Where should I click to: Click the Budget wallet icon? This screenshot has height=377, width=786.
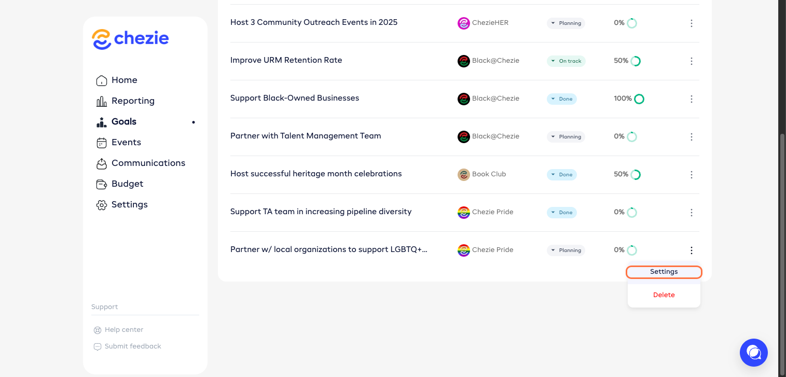pos(102,184)
